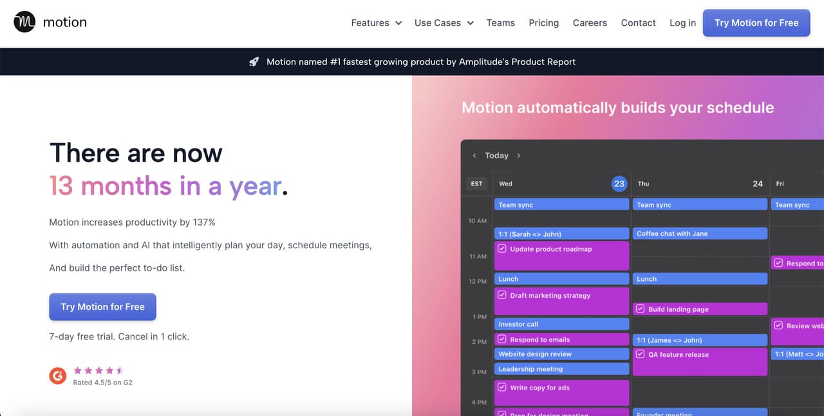Screen dimensions: 824x416
Task: Open the 1:1 (James <> John) event
Action: point(700,340)
